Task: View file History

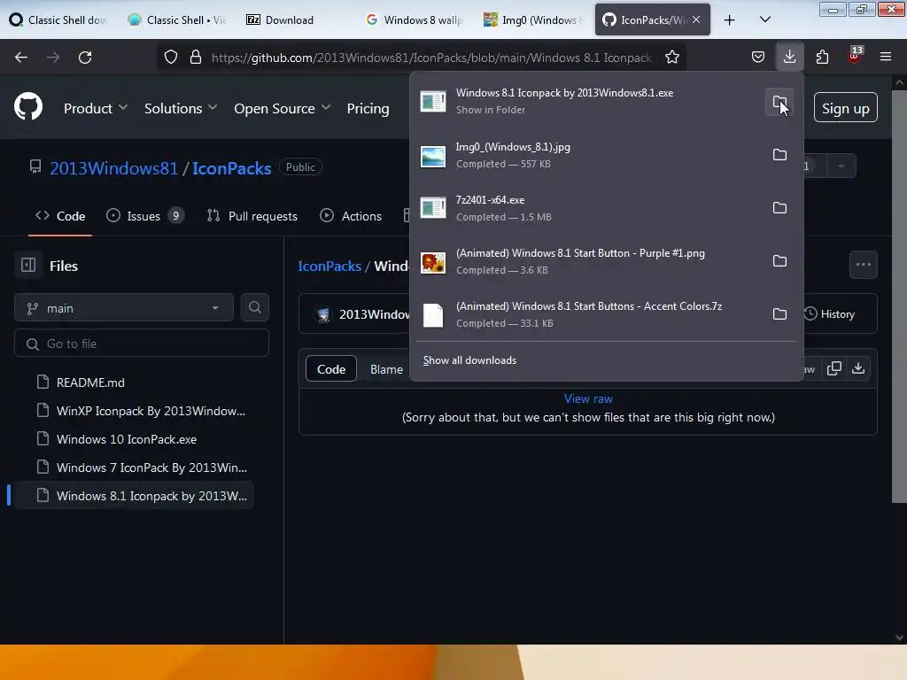Action: 829,314
